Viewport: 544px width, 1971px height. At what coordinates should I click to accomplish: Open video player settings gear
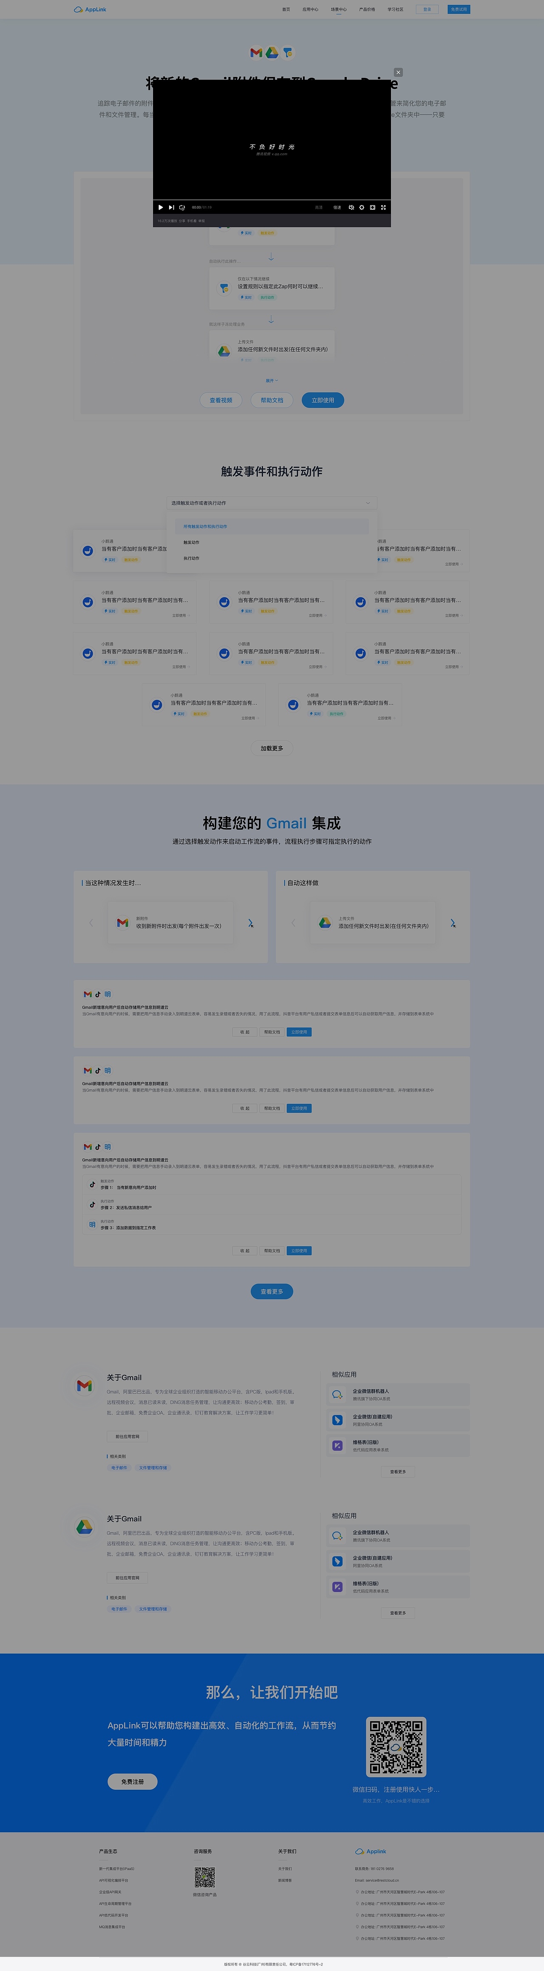coord(362,207)
